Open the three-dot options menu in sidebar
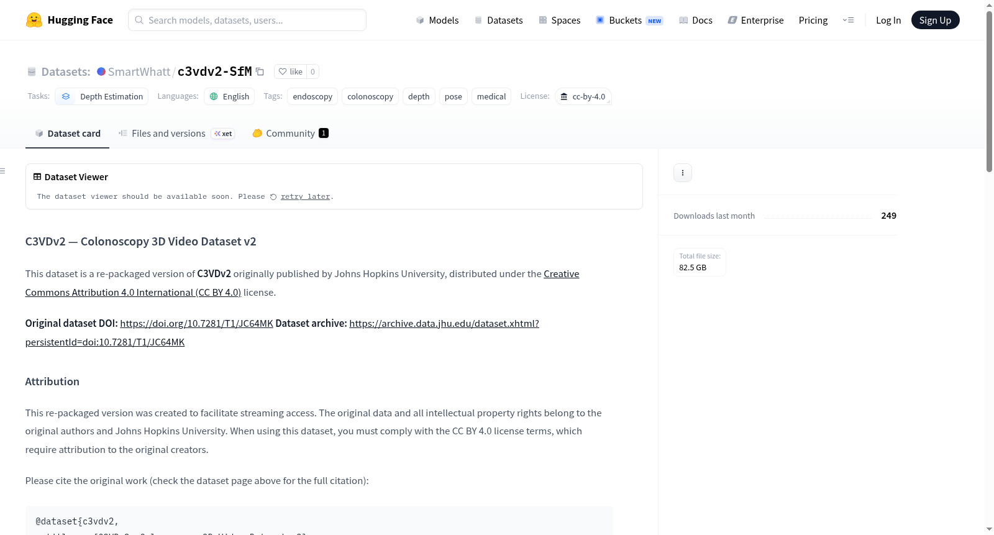The height and width of the screenshot is (535, 994). [x=683, y=173]
